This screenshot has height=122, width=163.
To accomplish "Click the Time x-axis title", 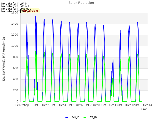I will (144, 109).
